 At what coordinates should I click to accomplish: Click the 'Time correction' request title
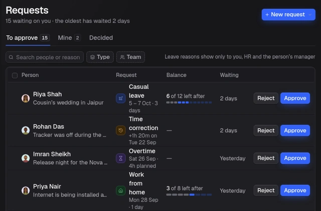pyautogui.click(x=143, y=124)
